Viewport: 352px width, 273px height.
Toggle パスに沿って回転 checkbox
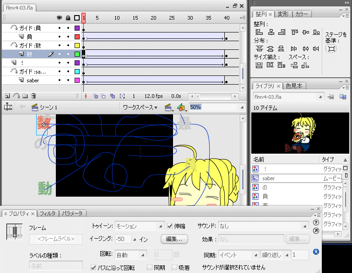click(x=93, y=268)
